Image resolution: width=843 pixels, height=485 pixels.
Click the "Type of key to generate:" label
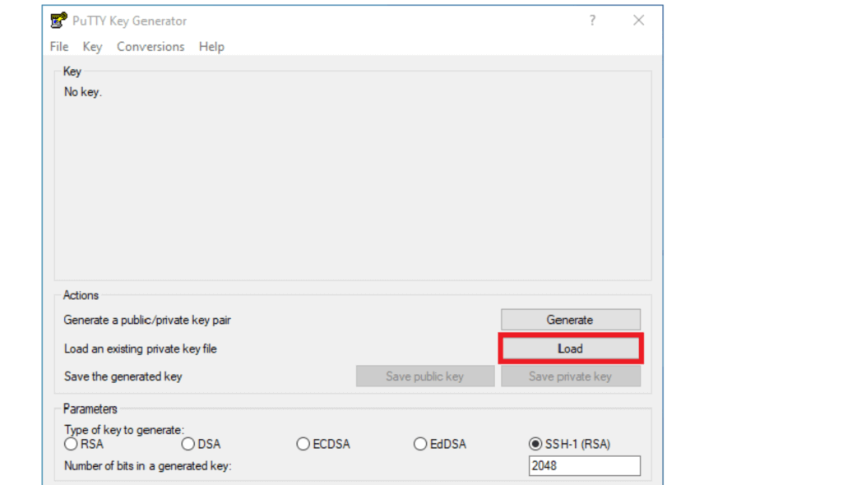pos(124,430)
